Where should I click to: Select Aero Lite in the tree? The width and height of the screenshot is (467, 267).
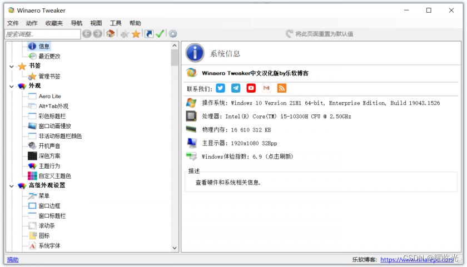(x=49, y=96)
